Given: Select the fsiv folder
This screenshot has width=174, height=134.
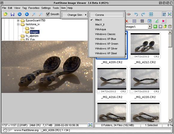Looking at the screenshot, I should tap(32, 28).
